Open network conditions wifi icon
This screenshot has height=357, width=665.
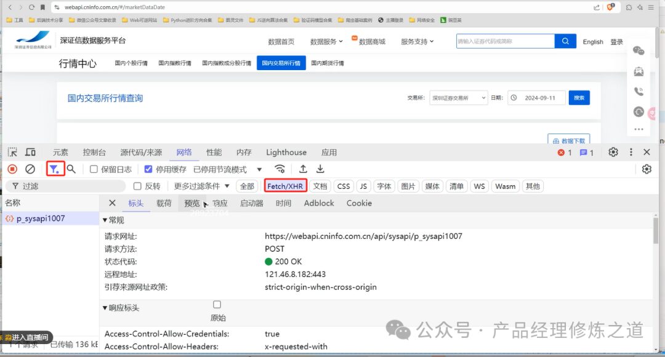280,169
